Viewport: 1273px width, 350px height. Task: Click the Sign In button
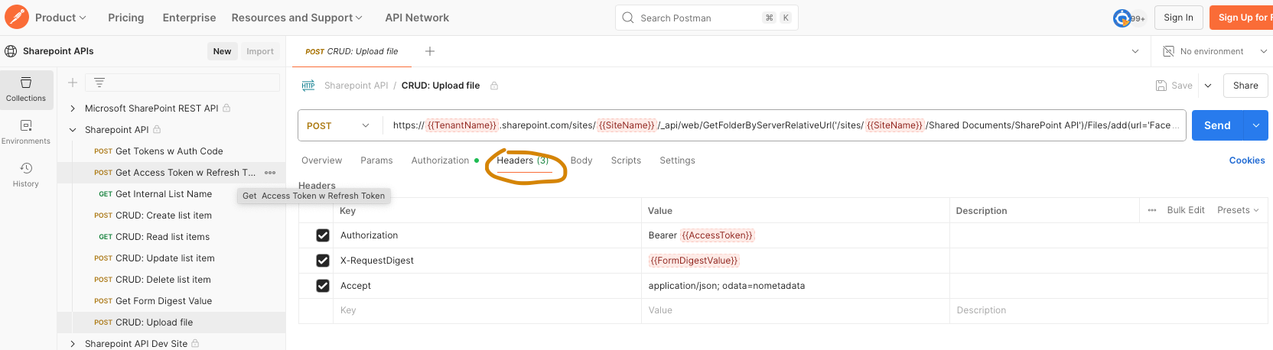(x=1178, y=18)
